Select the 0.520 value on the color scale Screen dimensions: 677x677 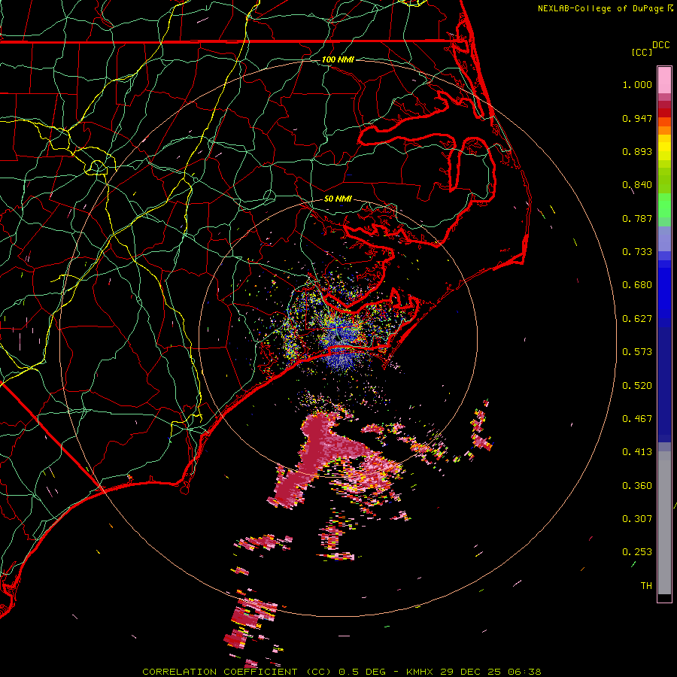pyautogui.click(x=637, y=386)
